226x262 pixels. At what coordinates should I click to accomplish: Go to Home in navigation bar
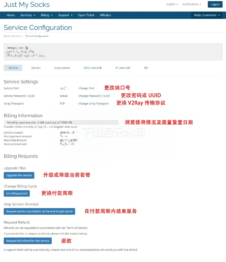(11, 15)
